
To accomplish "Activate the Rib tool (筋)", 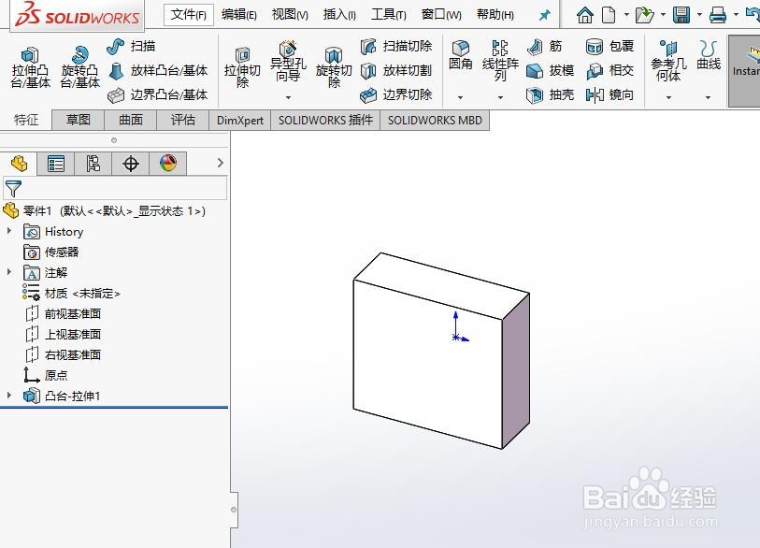I will [x=545, y=47].
